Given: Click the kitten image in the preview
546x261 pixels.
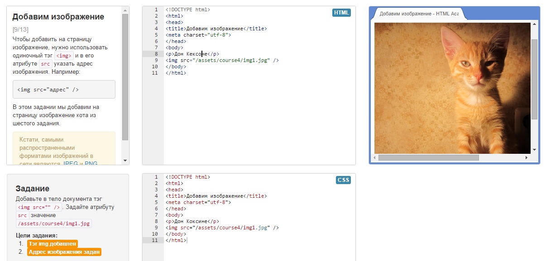Looking at the screenshot, I should point(452,88).
